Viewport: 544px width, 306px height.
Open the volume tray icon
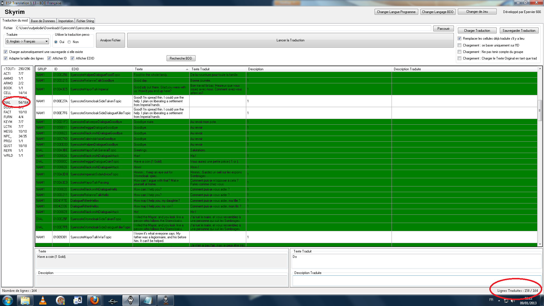[x=513, y=301]
